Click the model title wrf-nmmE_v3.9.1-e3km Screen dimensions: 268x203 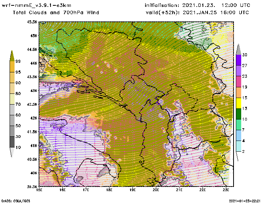tap(36, 5)
